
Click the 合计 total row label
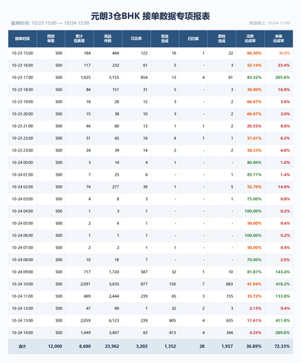[x=22, y=346]
